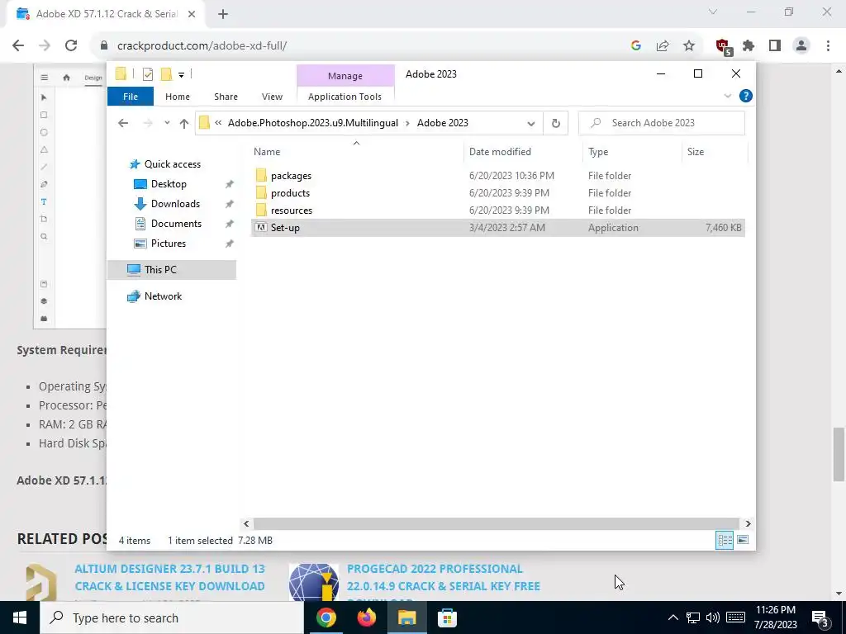Click the Manage contextual tab
This screenshot has width=846, height=634.
click(345, 76)
